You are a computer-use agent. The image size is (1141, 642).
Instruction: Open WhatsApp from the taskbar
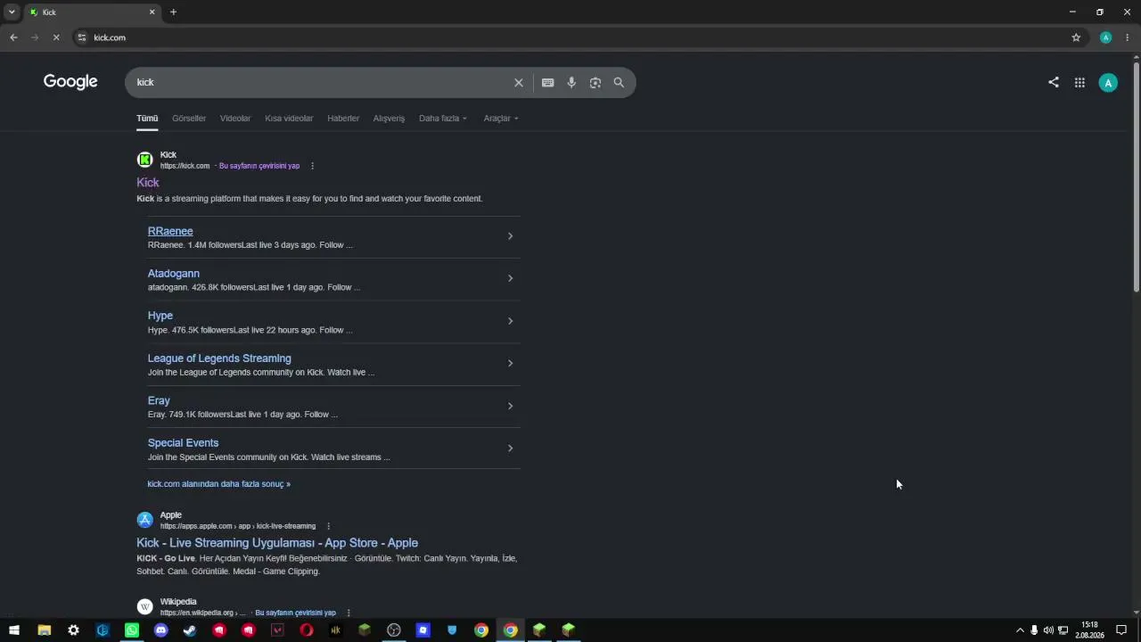coord(132,630)
